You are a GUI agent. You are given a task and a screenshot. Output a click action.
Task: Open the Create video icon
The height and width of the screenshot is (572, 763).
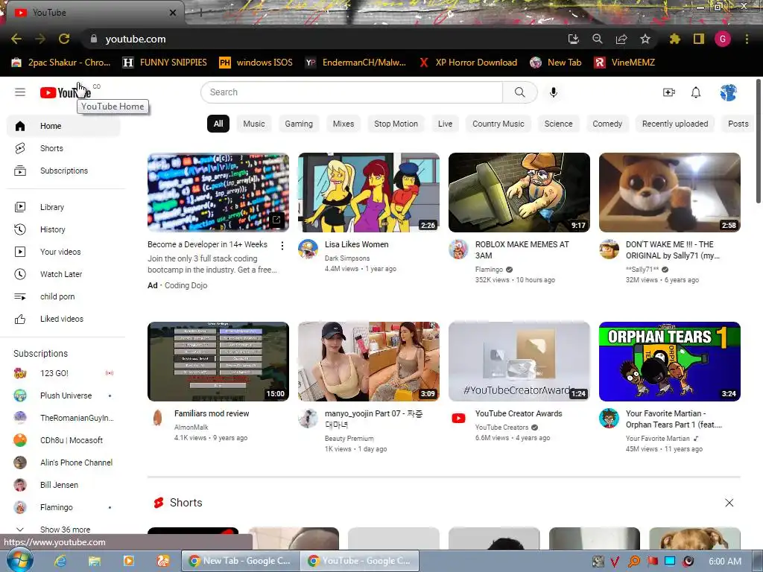669,92
